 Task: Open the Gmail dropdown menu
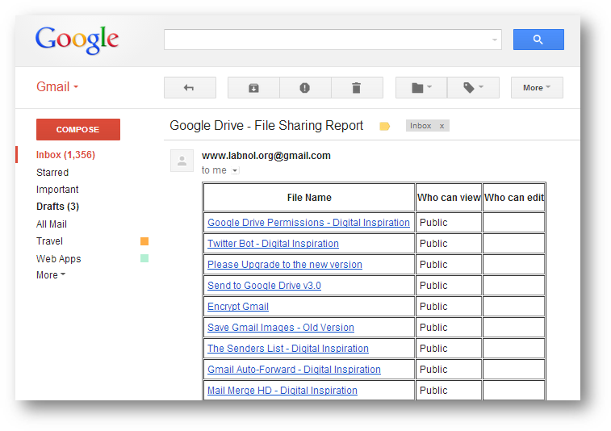pyautogui.click(x=57, y=86)
